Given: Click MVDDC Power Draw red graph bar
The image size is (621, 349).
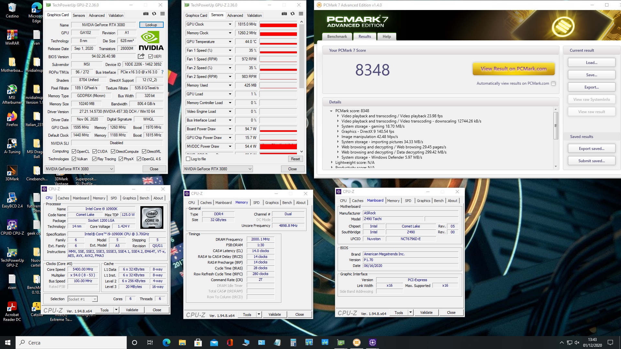Looking at the screenshot, I should 278,146.
